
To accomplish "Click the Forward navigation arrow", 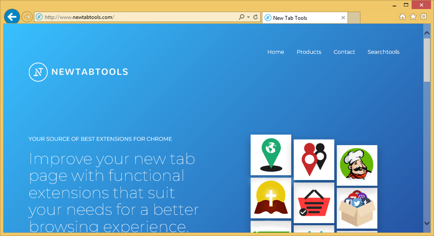I will 27,17.
